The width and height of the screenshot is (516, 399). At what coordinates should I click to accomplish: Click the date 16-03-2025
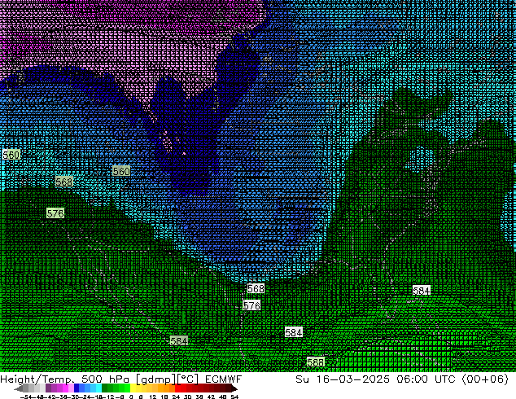(x=353, y=379)
